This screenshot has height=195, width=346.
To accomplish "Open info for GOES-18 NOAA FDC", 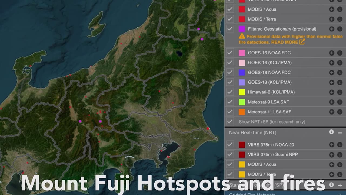I will pos(340,73).
